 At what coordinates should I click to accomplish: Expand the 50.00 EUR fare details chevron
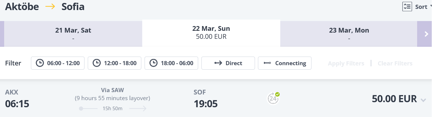coord(423,100)
